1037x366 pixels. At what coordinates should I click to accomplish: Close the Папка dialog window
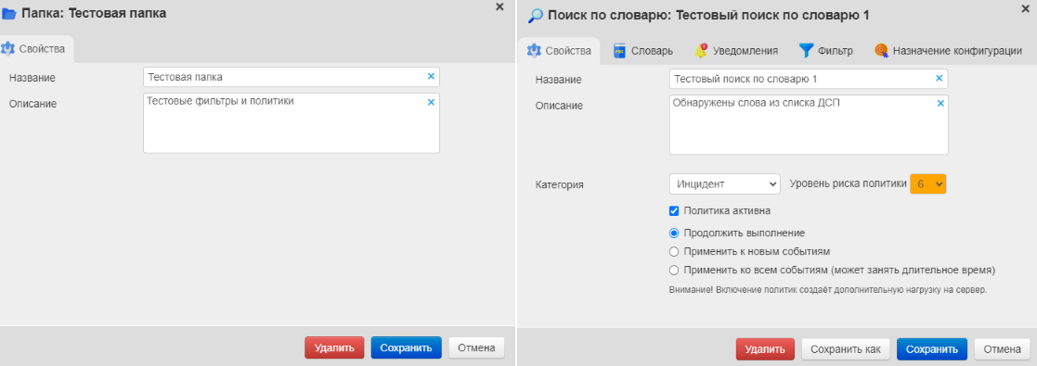tap(499, 6)
